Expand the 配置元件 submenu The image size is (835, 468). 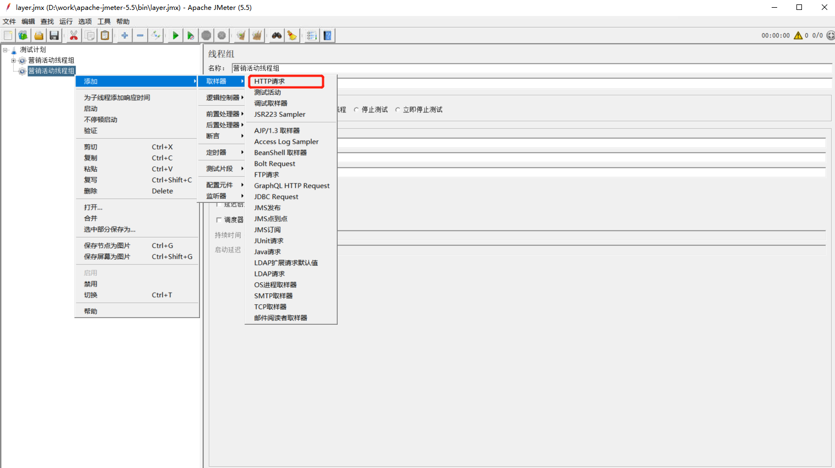click(222, 185)
